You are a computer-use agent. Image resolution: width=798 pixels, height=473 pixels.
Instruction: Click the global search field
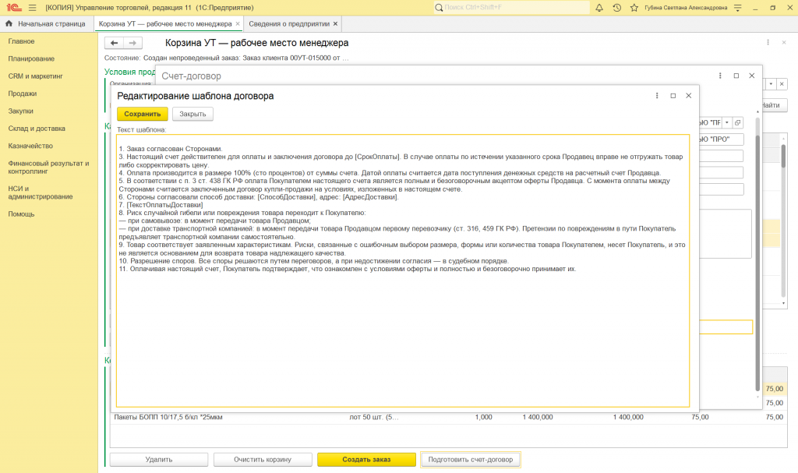click(511, 8)
